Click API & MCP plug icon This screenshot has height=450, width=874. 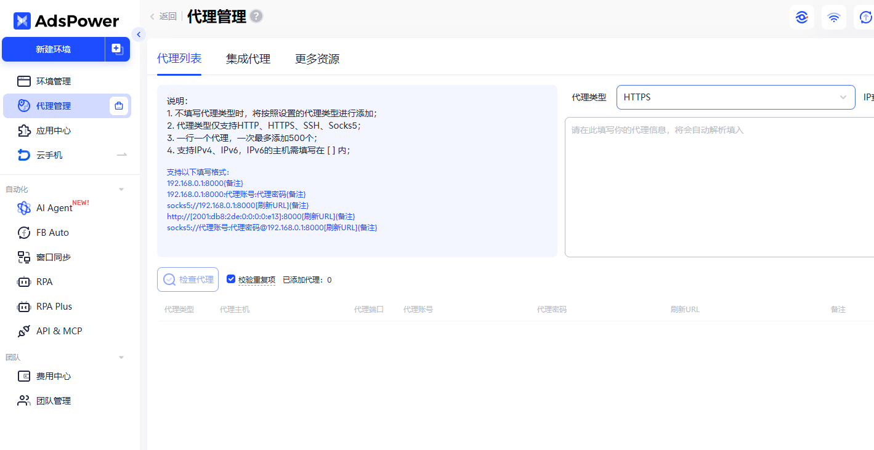[x=24, y=331]
